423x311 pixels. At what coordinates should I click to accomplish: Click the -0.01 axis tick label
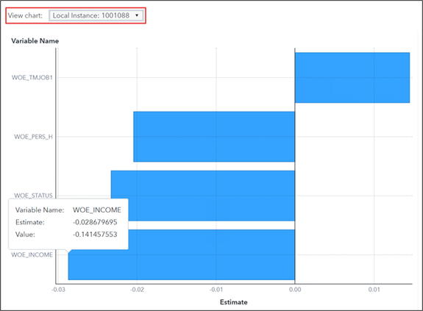coord(216,290)
